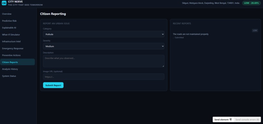Click the Image URL (optional) label
Viewport: 263px width, 124px height.
pyautogui.click(x=53, y=71)
